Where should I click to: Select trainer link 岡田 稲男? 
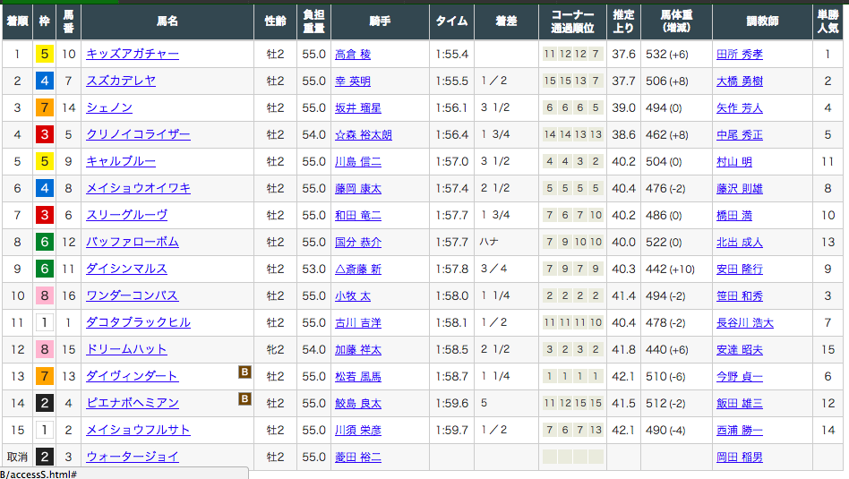[740, 457]
